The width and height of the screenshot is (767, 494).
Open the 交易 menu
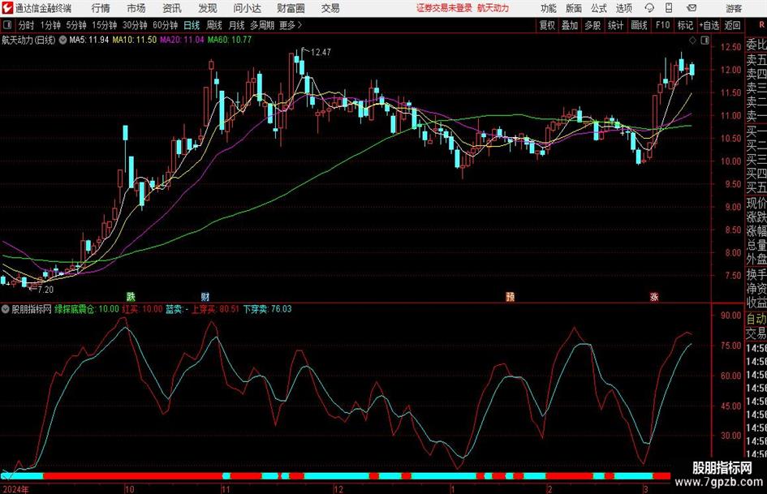[330, 8]
